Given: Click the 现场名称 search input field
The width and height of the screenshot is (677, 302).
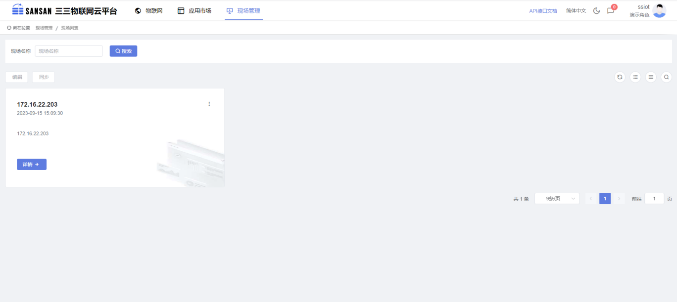Looking at the screenshot, I should (69, 51).
